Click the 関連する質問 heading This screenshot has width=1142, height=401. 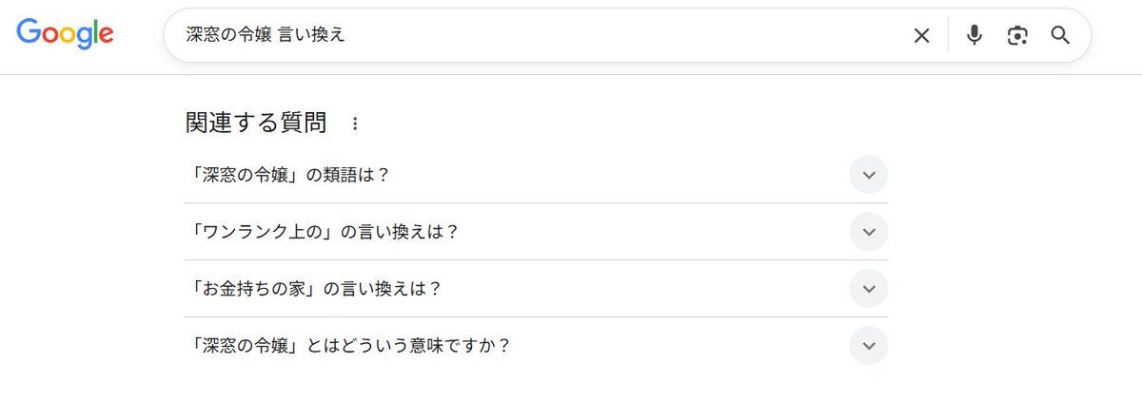(x=256, y=123)
